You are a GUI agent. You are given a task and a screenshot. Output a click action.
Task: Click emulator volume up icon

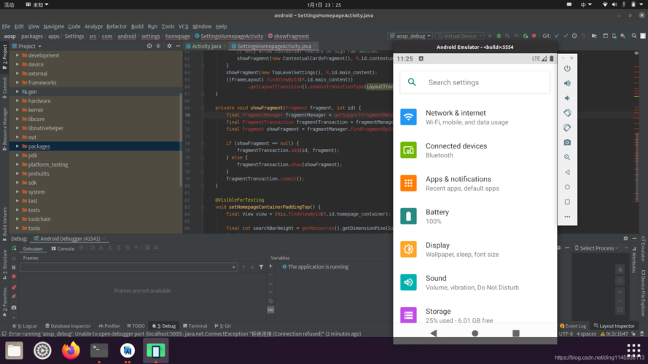tap(567, 84)
